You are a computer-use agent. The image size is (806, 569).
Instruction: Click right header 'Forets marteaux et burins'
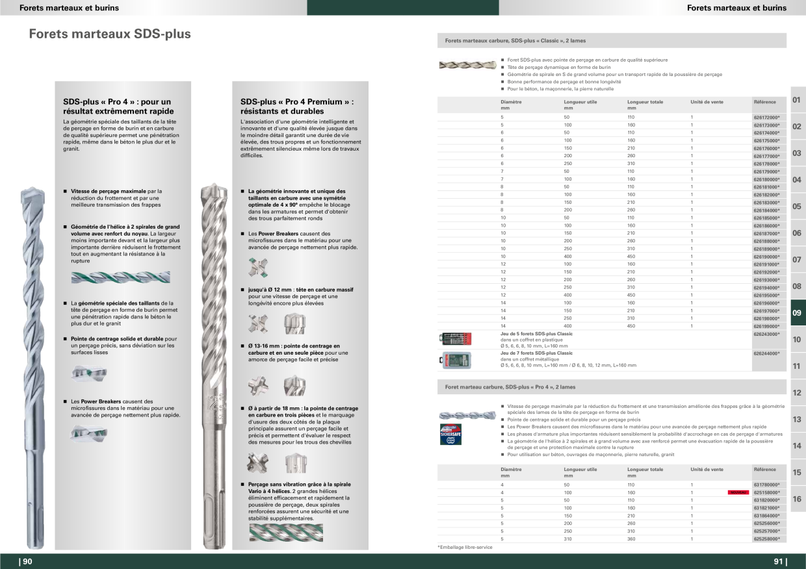point(736,8)
